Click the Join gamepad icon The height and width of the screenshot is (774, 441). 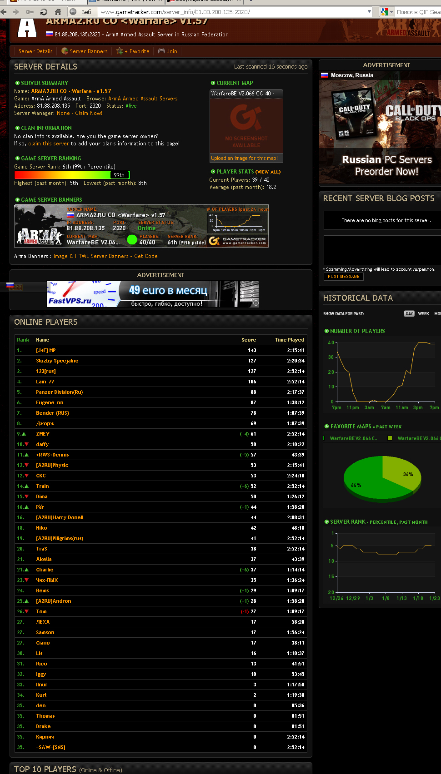click(x=161, y=51)
